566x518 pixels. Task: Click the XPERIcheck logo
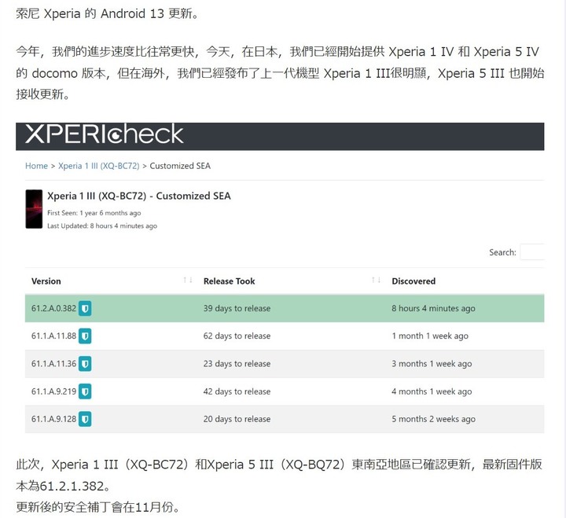tap(104, 134)
